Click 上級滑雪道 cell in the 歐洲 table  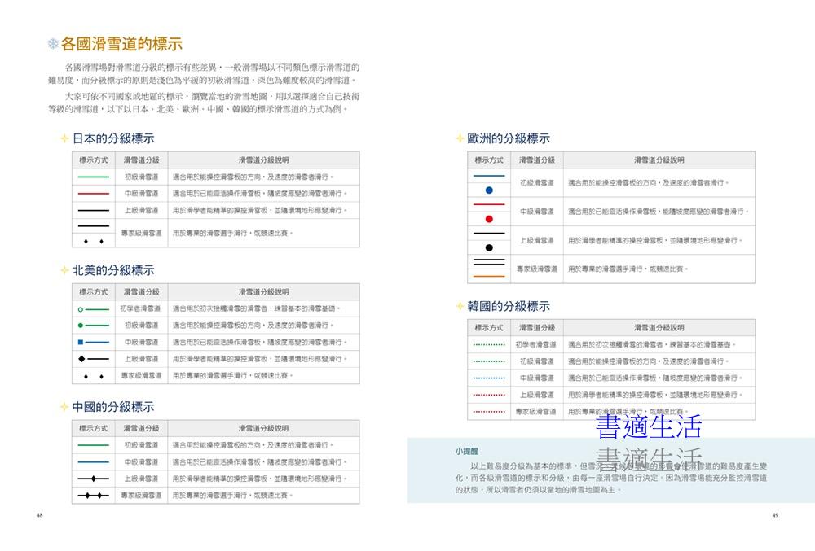coord(537,240)
